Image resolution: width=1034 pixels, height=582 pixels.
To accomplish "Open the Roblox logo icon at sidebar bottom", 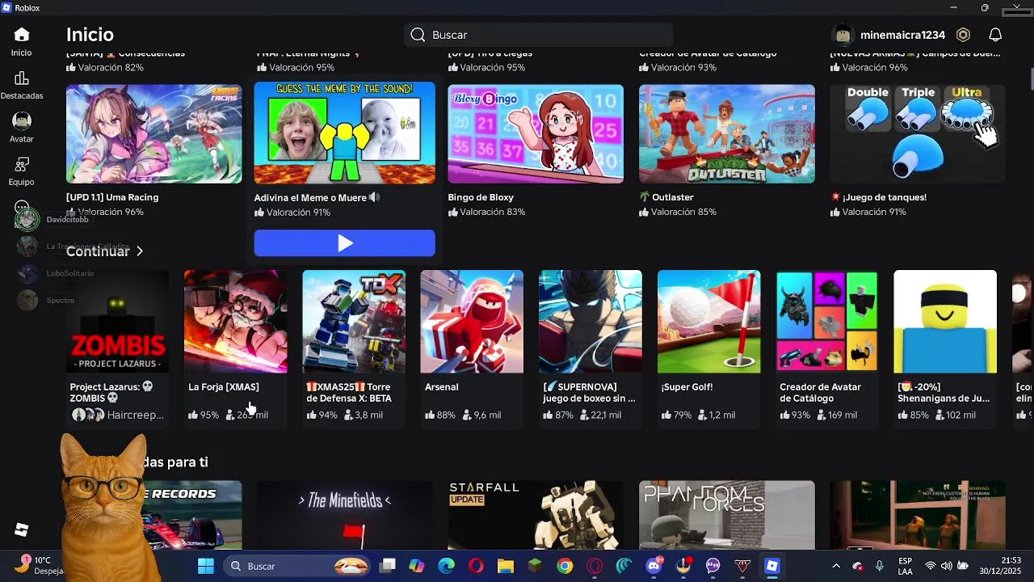I will click(x=22, y=529).
